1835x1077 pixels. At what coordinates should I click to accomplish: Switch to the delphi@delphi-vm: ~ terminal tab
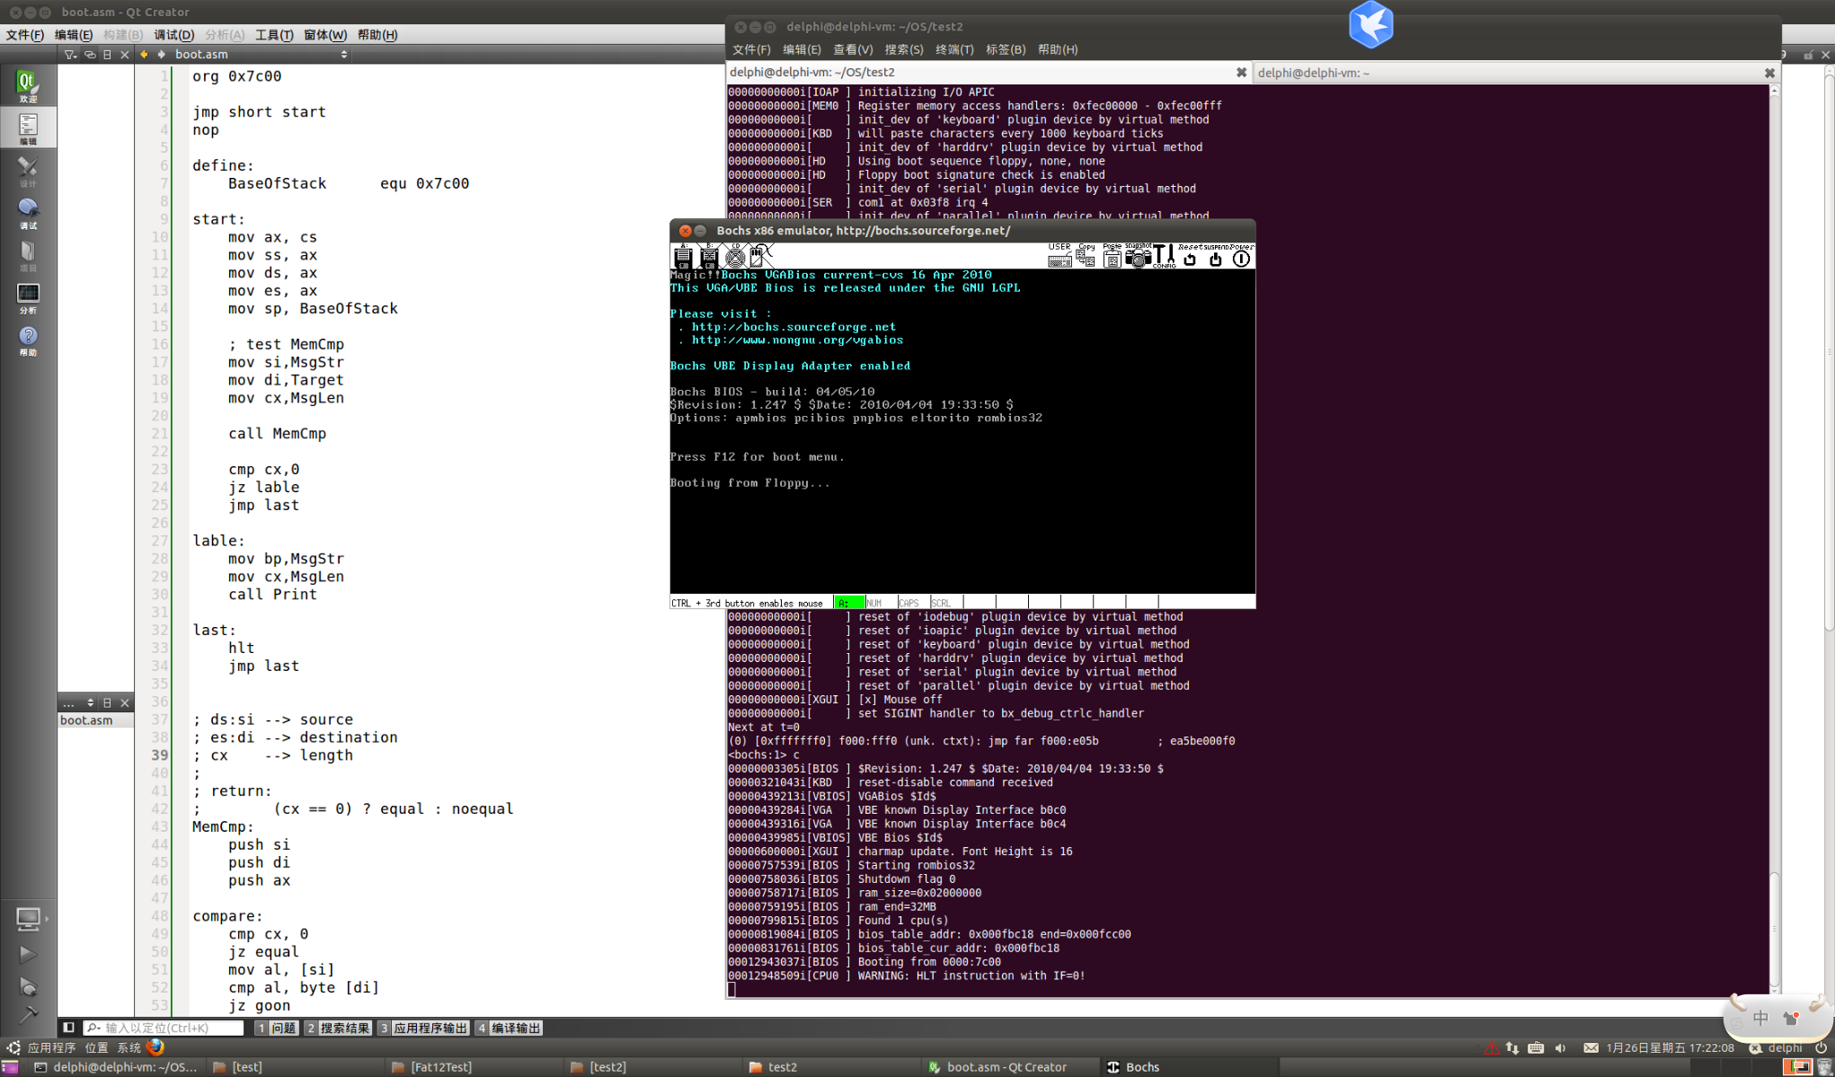pyautogui.click(x=1314, y=73)
